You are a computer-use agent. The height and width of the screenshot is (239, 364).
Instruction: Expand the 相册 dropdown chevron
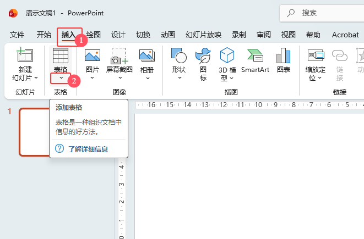pyautogui.click(x=148, y=78)
